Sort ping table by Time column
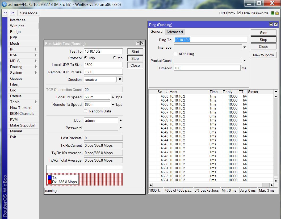 [x=215, y=92]
